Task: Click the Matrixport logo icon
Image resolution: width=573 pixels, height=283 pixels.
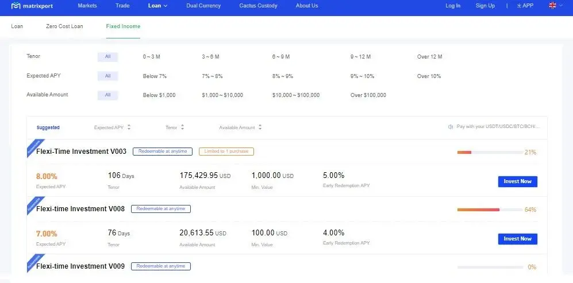Action: pos(16,6)
